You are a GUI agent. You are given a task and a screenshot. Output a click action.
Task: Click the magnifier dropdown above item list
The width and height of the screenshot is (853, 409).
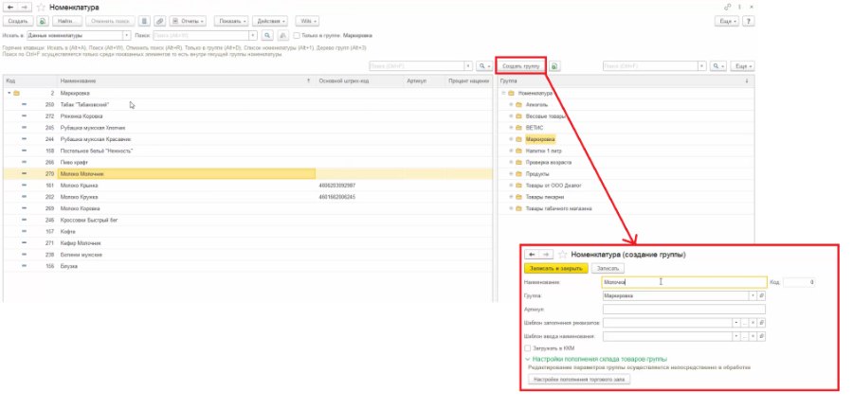click(x=484, y=65)
